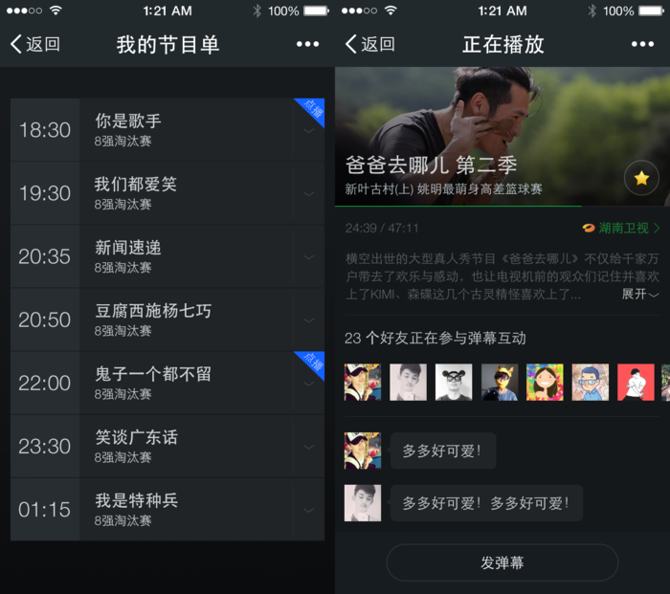Expand description with 展开

[x=640, y=294]
